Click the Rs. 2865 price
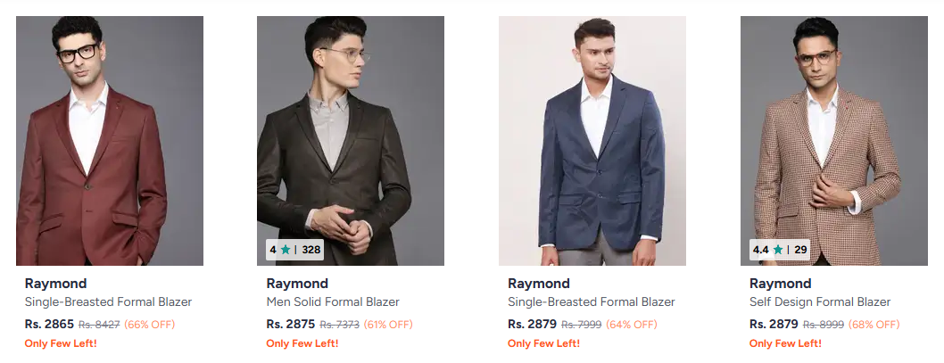Viewport: 944px width, 363px height. (x=49, y=324)
